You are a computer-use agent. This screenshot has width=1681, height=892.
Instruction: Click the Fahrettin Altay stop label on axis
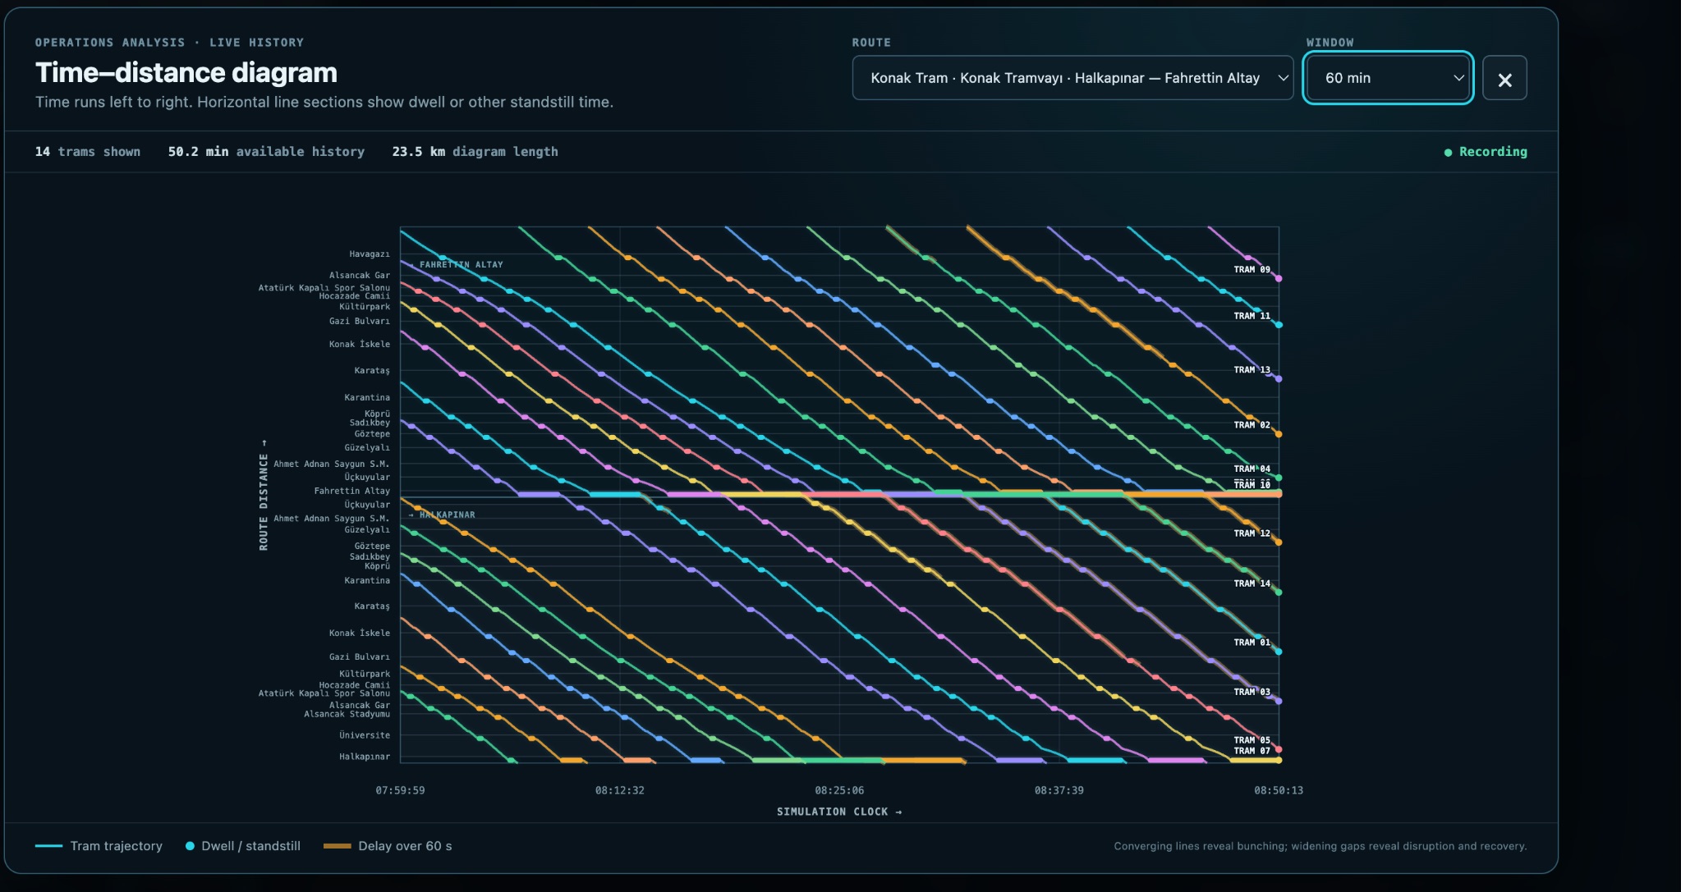[352, 491]
